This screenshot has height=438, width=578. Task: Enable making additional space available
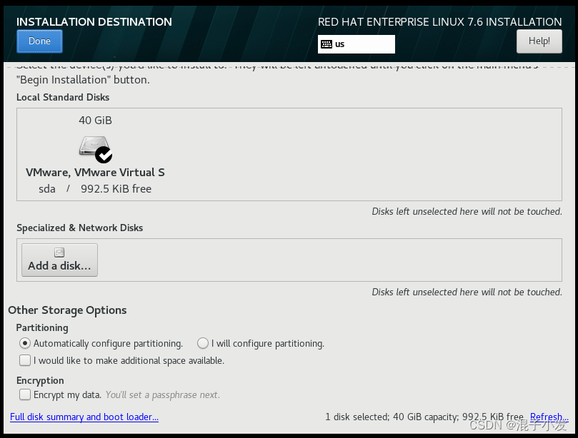(25, 360)
